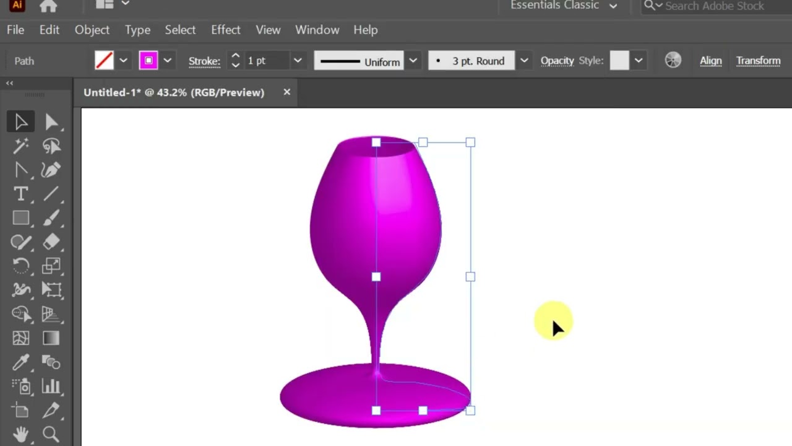
Task: Open the File menu
Action: [15, 30]
